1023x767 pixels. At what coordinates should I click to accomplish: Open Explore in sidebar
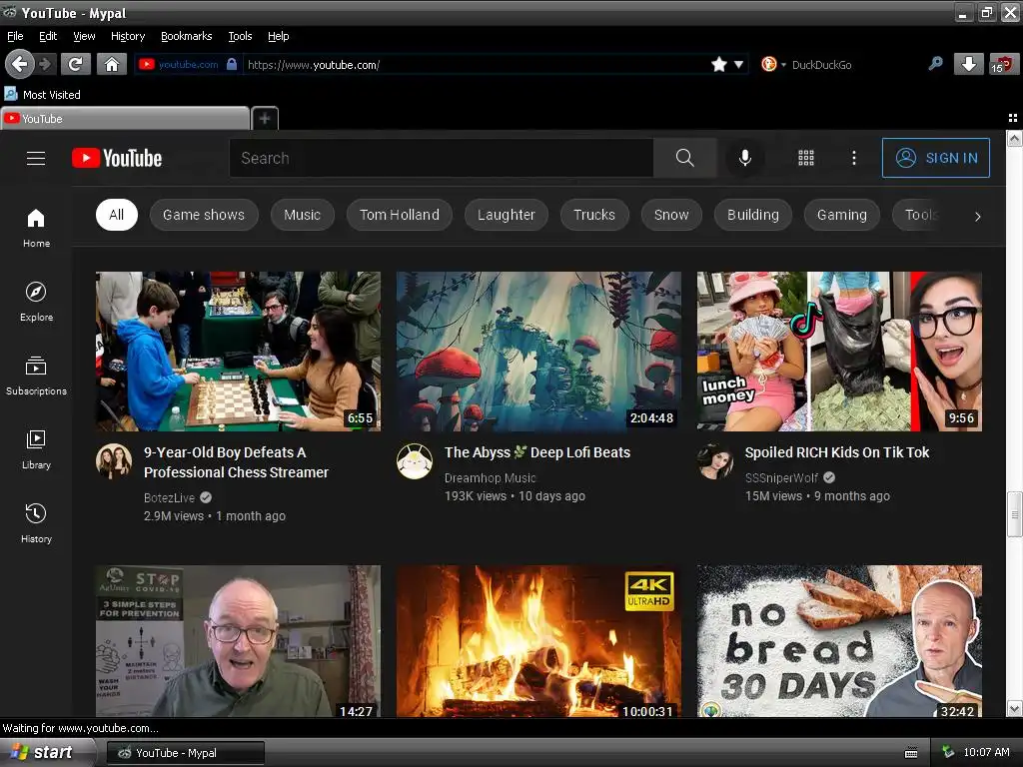(37, 302)
